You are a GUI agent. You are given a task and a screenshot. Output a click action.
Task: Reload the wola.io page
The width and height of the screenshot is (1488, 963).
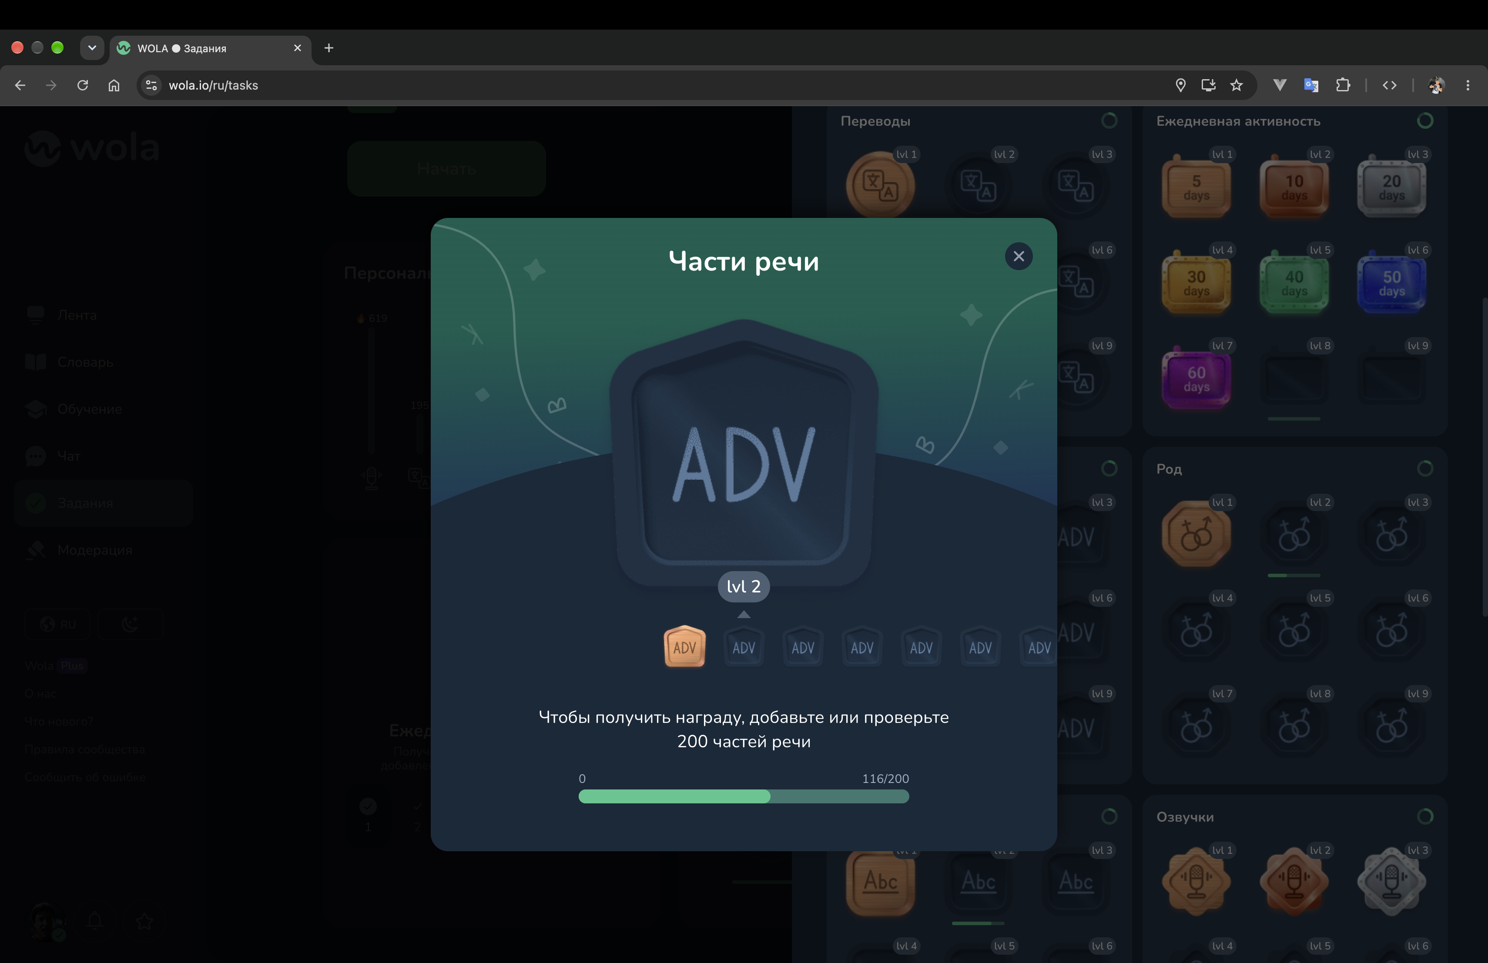point(83,85)
